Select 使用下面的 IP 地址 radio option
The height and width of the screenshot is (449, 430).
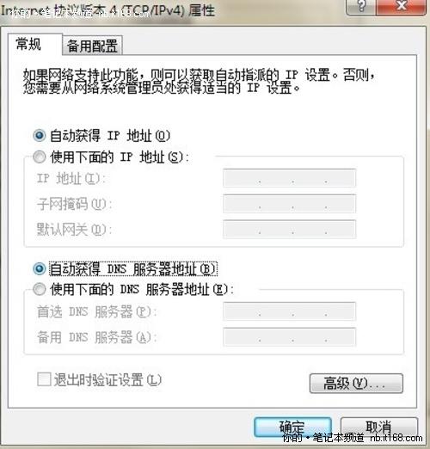(x=40, y=157)
